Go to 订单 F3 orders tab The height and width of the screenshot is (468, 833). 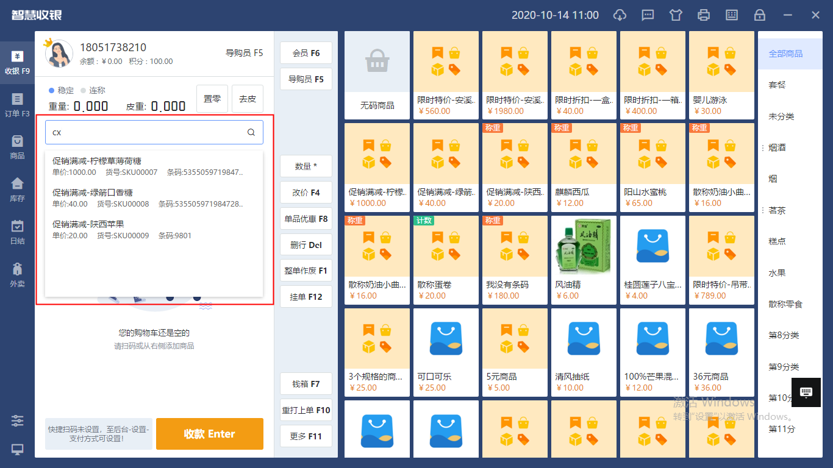17,105
